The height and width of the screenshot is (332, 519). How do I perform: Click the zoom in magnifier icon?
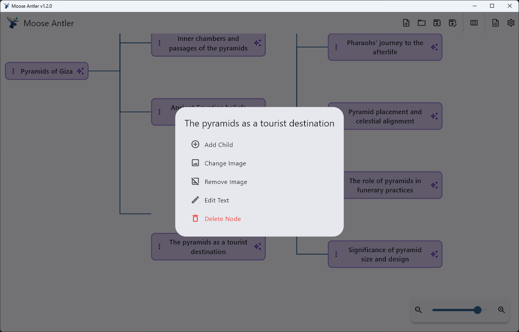[x=501, y=310]
